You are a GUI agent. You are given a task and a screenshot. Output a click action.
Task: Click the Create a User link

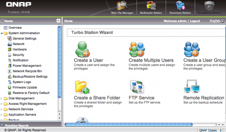tap(89, 60)
